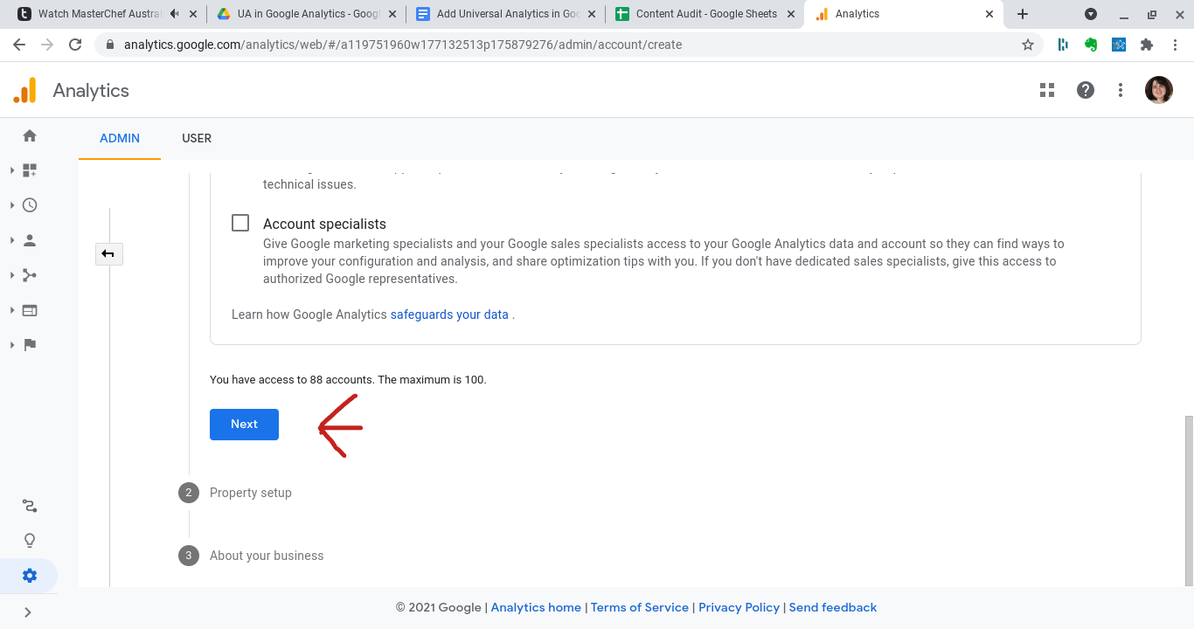Open the blue square extension icon
Screen dimensions: 1194x629
point(1119,45)
